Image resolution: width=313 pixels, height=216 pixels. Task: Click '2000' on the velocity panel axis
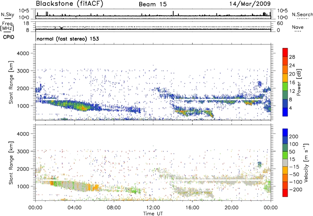[x=23, y=169]
